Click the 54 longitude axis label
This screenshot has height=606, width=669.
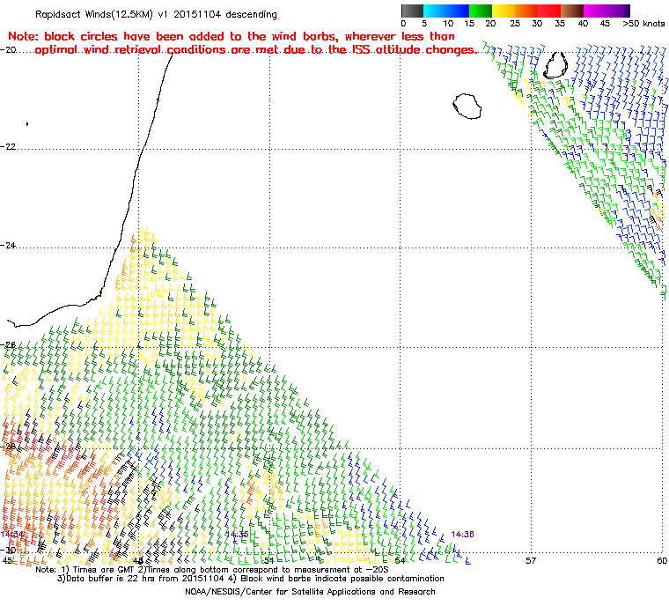400,560
